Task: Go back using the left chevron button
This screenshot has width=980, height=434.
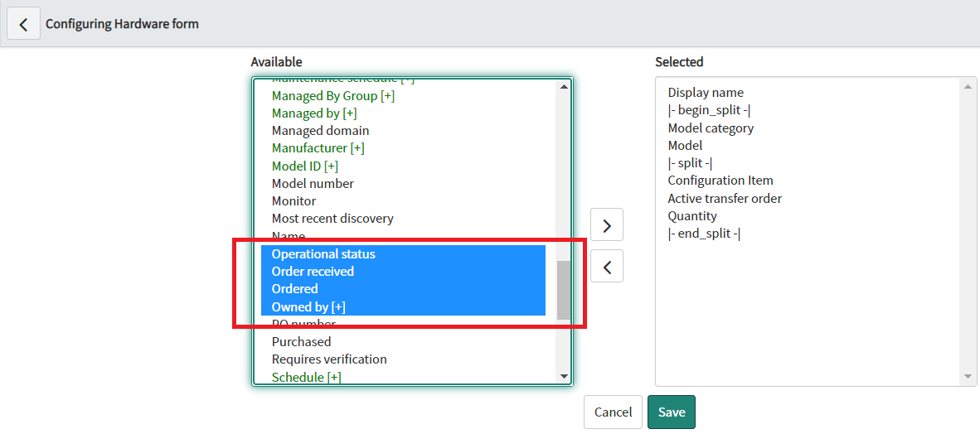Action: coord(24,24)
